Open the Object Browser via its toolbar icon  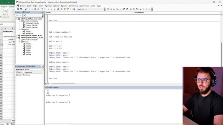coord(68,9)
